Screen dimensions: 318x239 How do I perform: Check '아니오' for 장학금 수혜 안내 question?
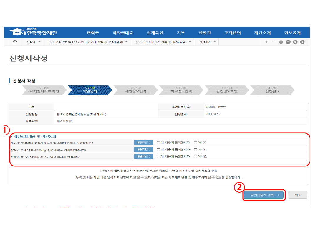coord(196,150)
